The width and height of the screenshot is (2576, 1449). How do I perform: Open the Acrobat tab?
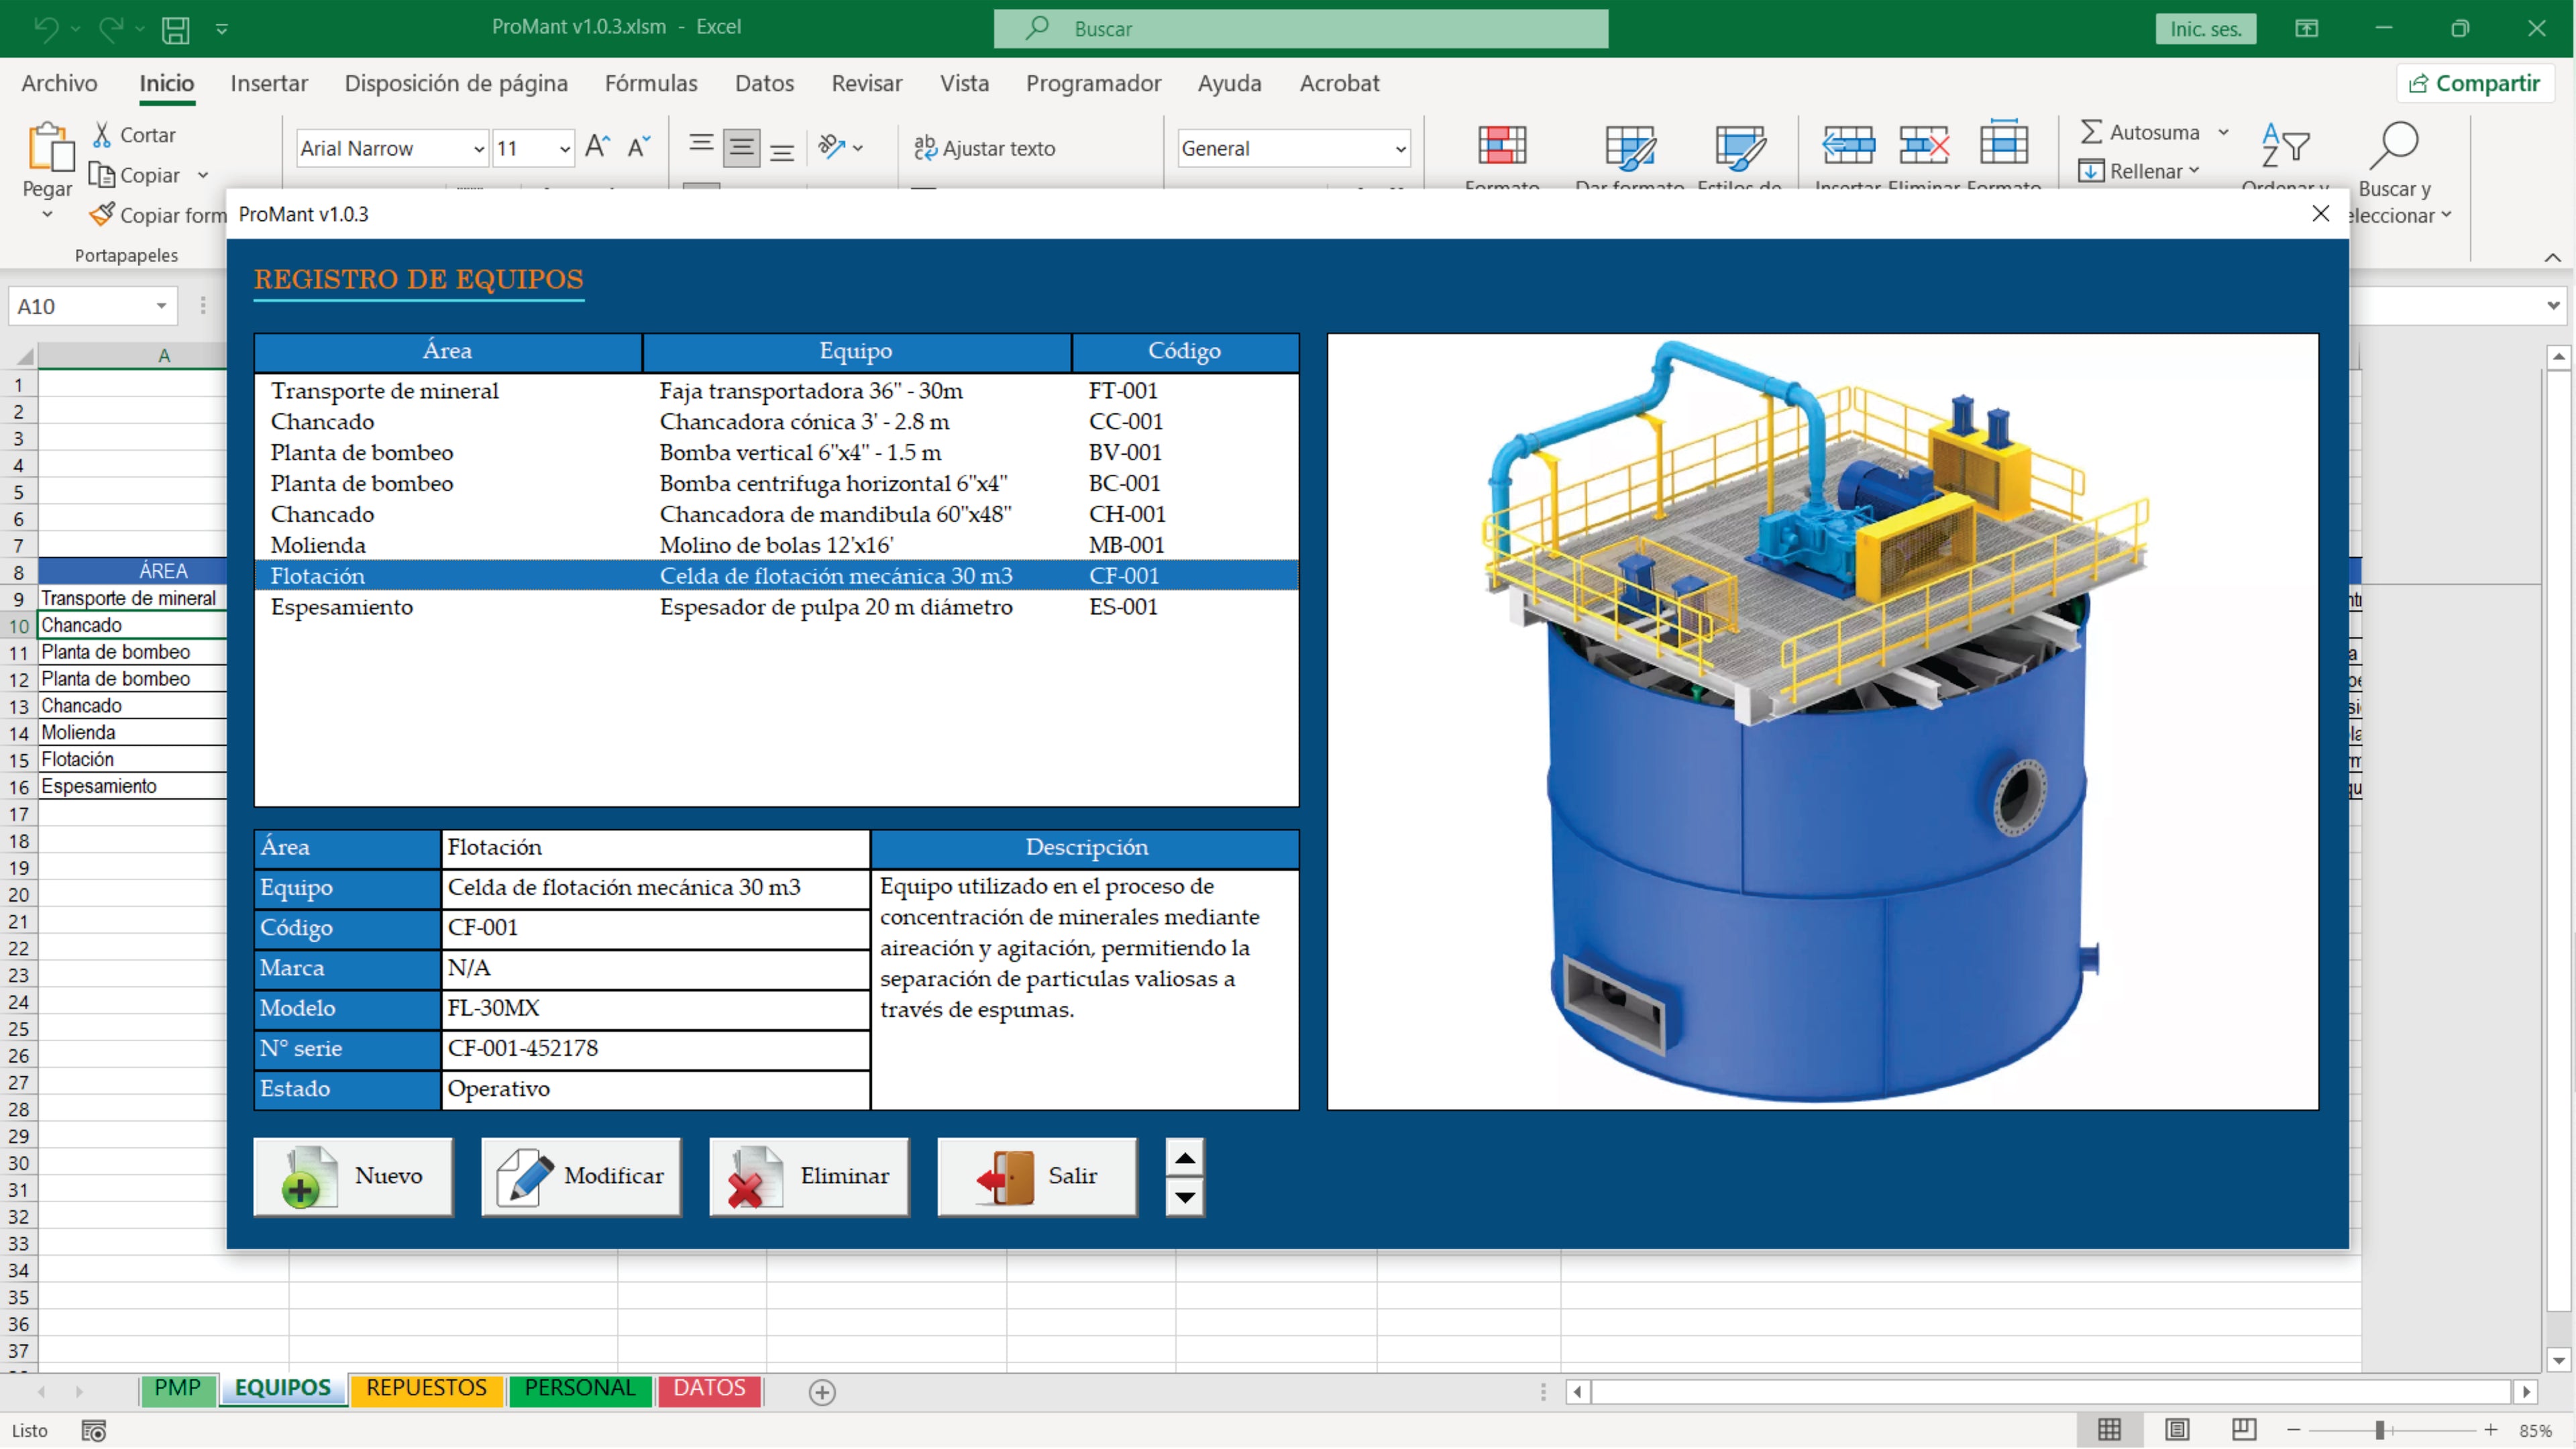(x=1339, y=83)
